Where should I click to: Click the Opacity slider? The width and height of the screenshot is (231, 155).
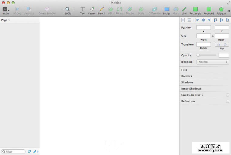(207, 55)
